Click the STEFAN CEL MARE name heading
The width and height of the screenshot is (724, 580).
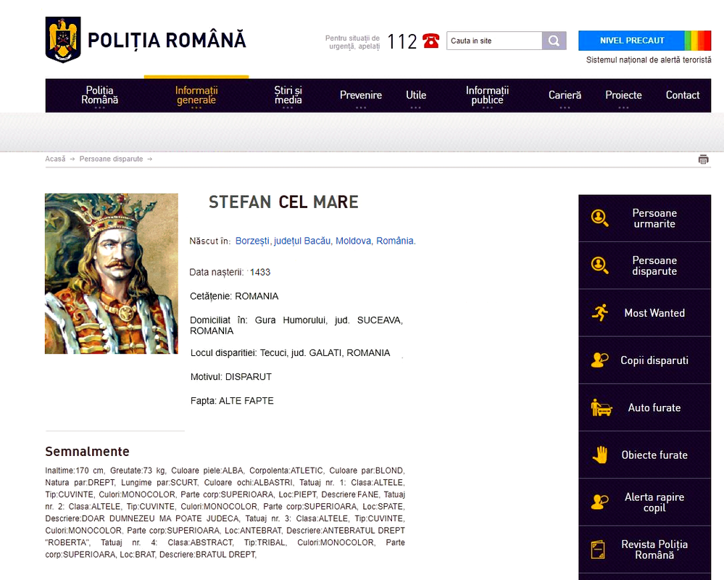[x=283, y=202]
